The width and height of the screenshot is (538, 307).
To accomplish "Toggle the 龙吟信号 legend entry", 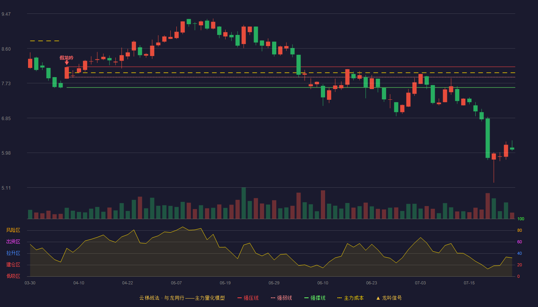I will [389, 298].
